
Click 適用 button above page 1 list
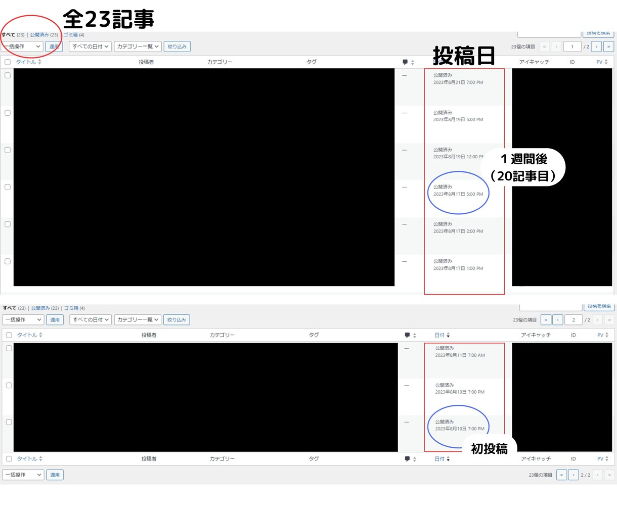54,46
